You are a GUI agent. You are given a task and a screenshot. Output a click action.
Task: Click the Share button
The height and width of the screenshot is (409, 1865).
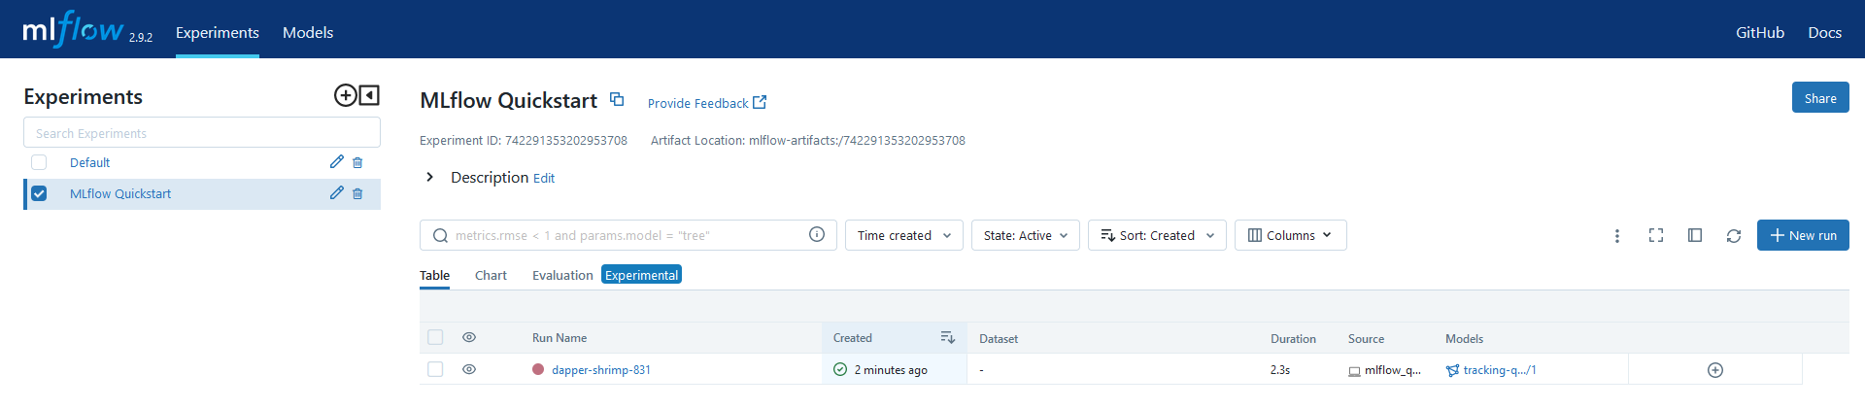tap(1820, 97)
